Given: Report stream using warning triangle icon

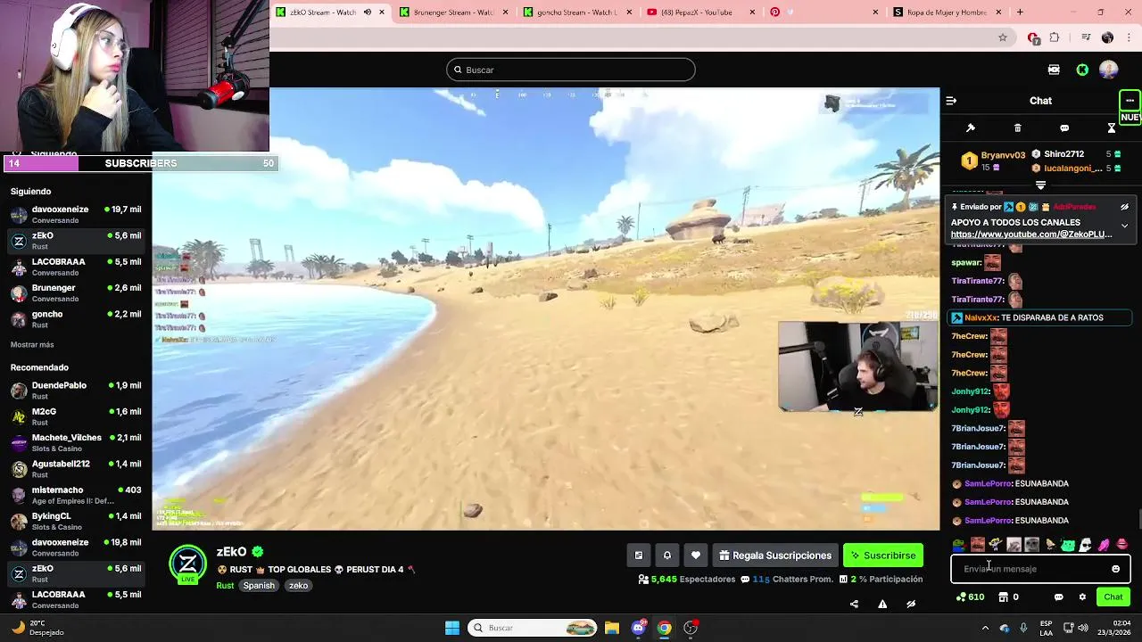Looking at the screenshot, I should click(x=882, y=604).
